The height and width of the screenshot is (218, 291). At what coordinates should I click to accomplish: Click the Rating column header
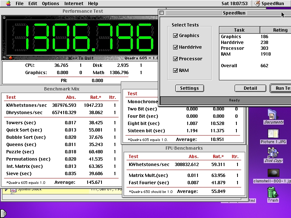276,30
